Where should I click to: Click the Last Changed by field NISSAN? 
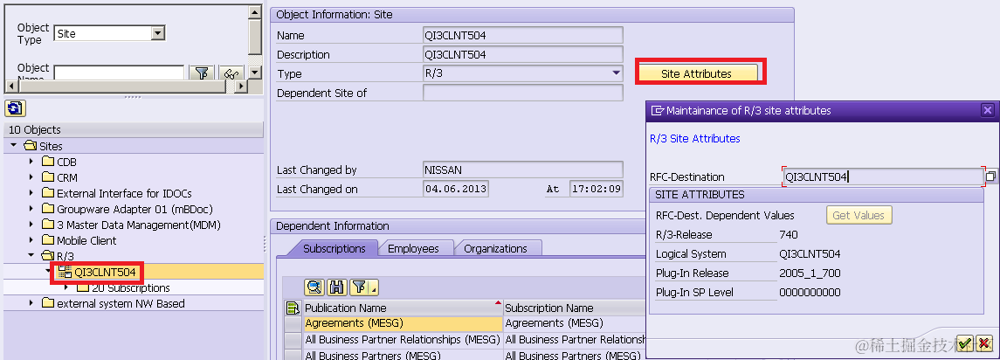[x=523, y=170]
